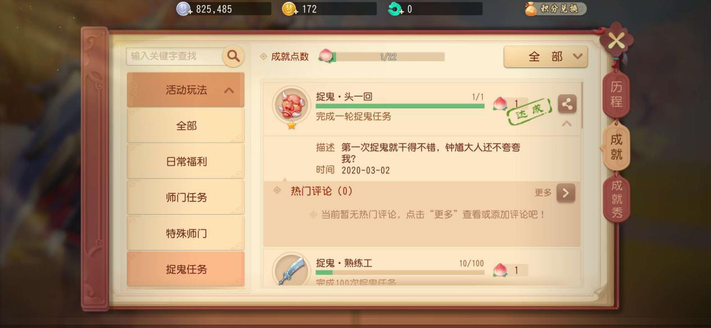Screen dimensions: 711x328
Task: Click the peach icon beside 成就点数
Action: [x=326, y=56]
